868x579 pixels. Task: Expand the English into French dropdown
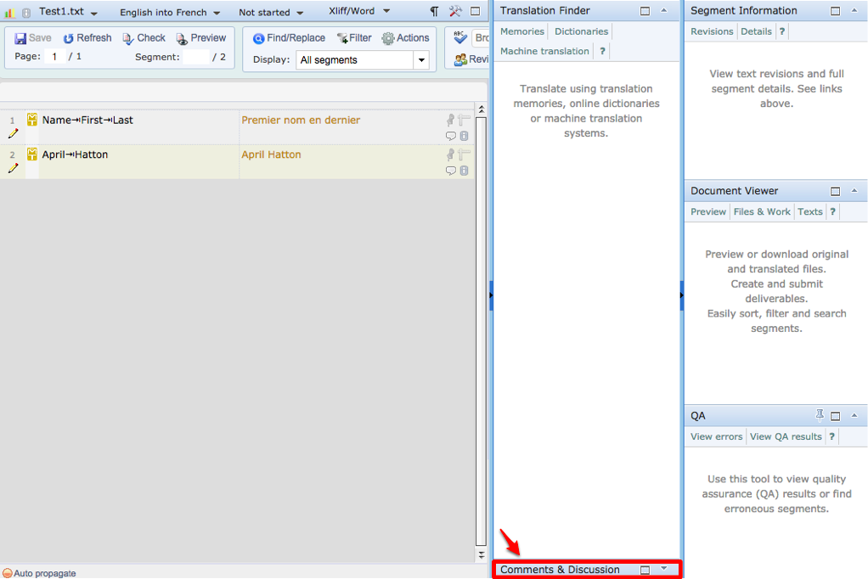(x=170, y=13)
